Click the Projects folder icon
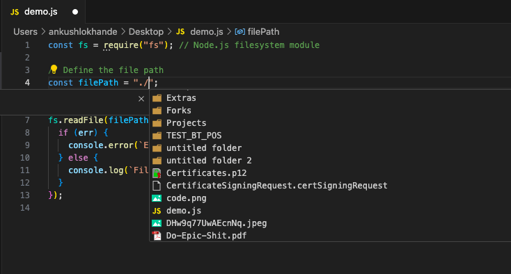The width and height of the screenshot is (511, 274). pos(157,123)
